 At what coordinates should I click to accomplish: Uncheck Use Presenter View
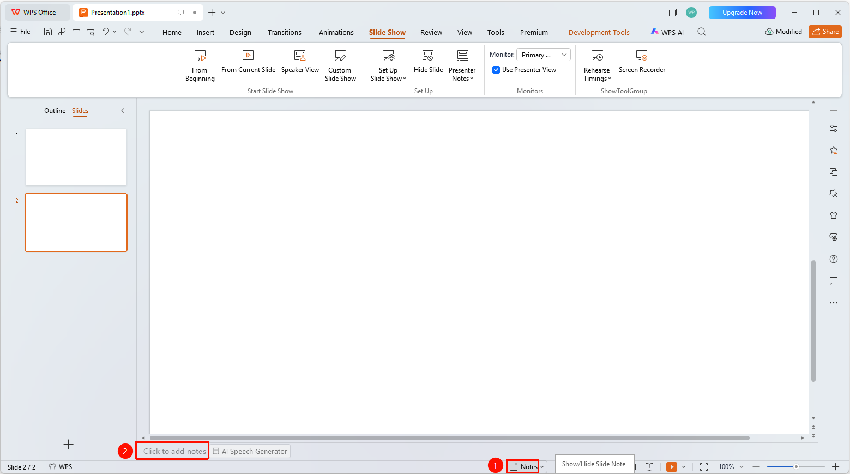496,70
